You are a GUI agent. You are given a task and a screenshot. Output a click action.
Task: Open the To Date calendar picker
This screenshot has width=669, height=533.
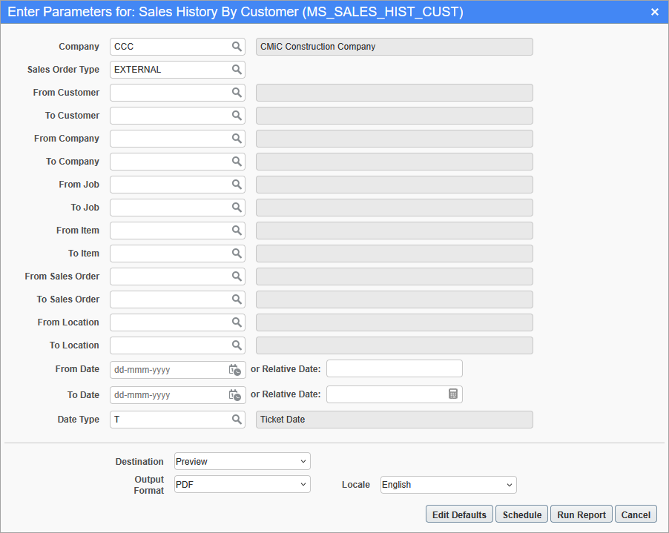234,395
